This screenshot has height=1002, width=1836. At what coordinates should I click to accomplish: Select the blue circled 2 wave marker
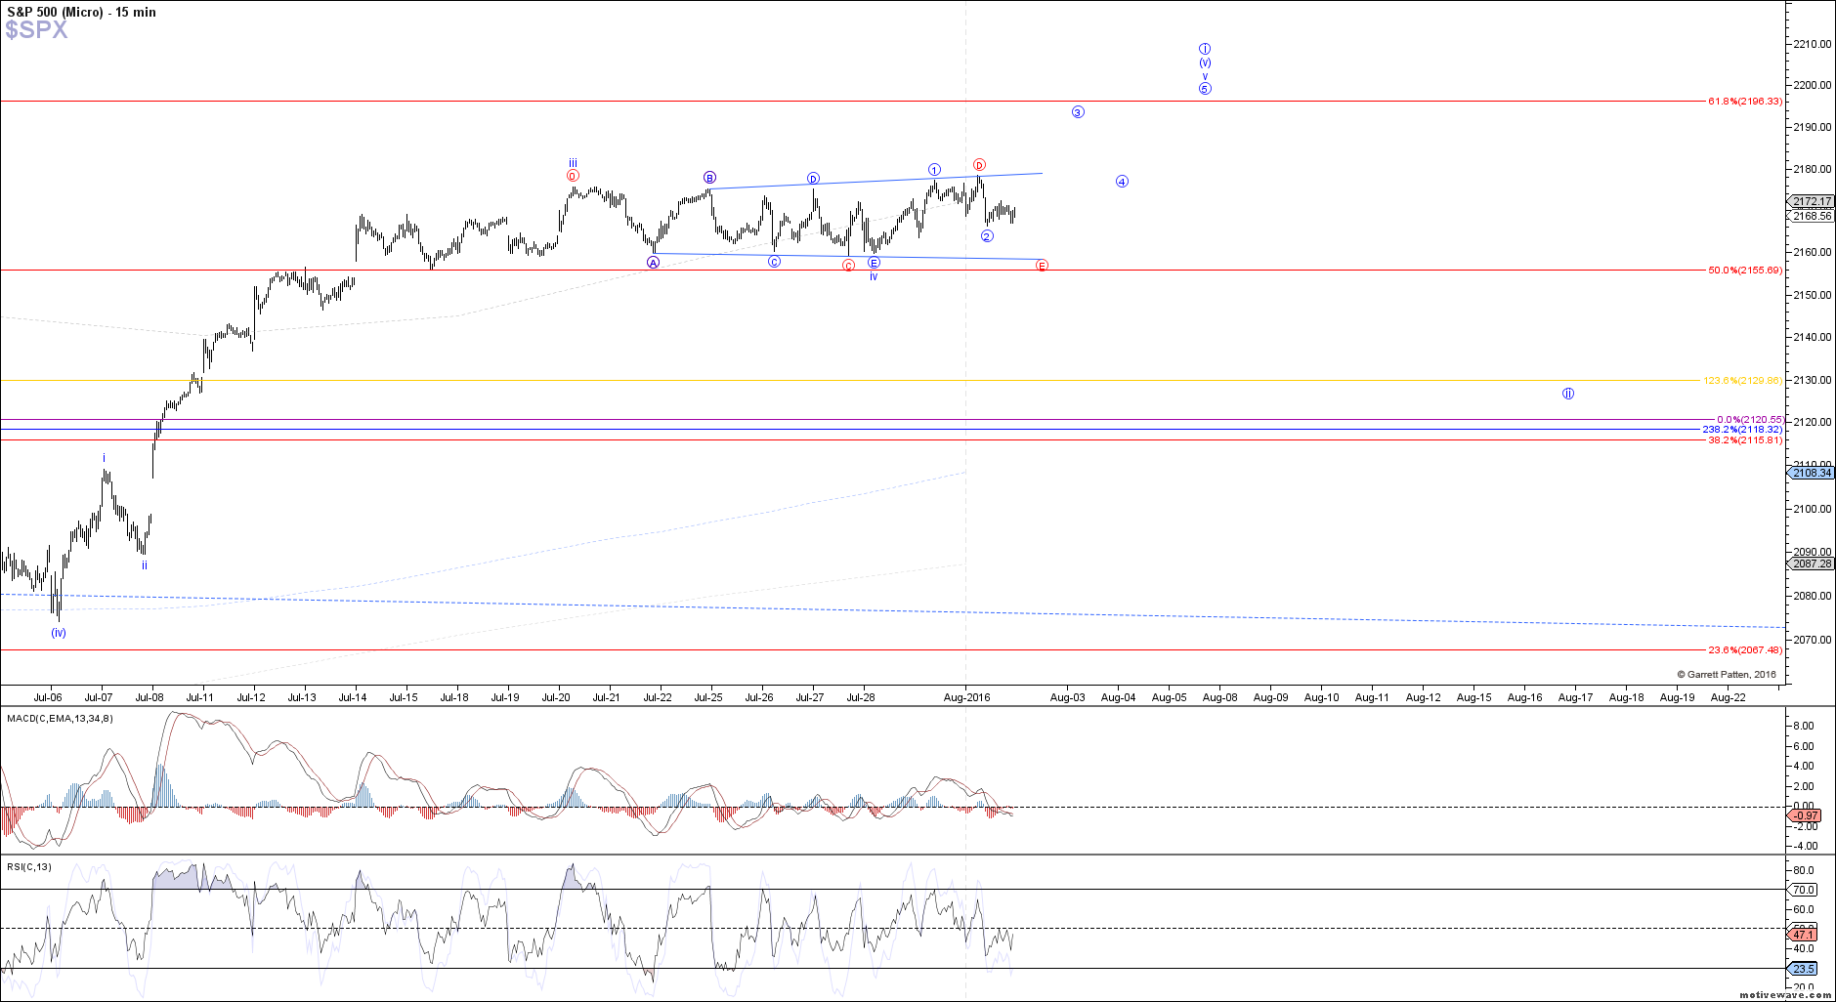pyautogui.click(x=987, y=236)
